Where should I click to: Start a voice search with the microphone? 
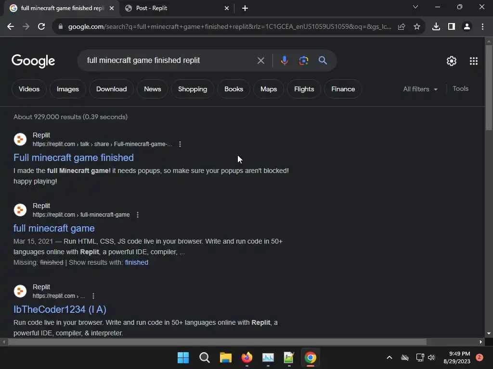[284, 61]
